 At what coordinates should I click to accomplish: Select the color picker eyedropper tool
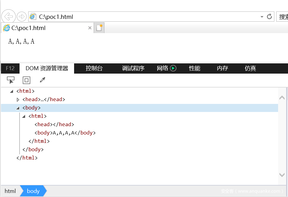click(x=42, y=80)
